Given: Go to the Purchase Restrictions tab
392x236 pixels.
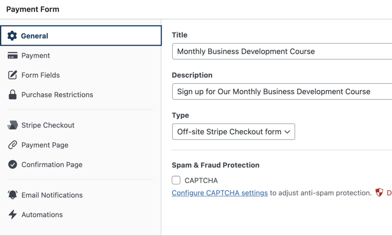Looking at the screenshot, I should click(x=57, y=95).
